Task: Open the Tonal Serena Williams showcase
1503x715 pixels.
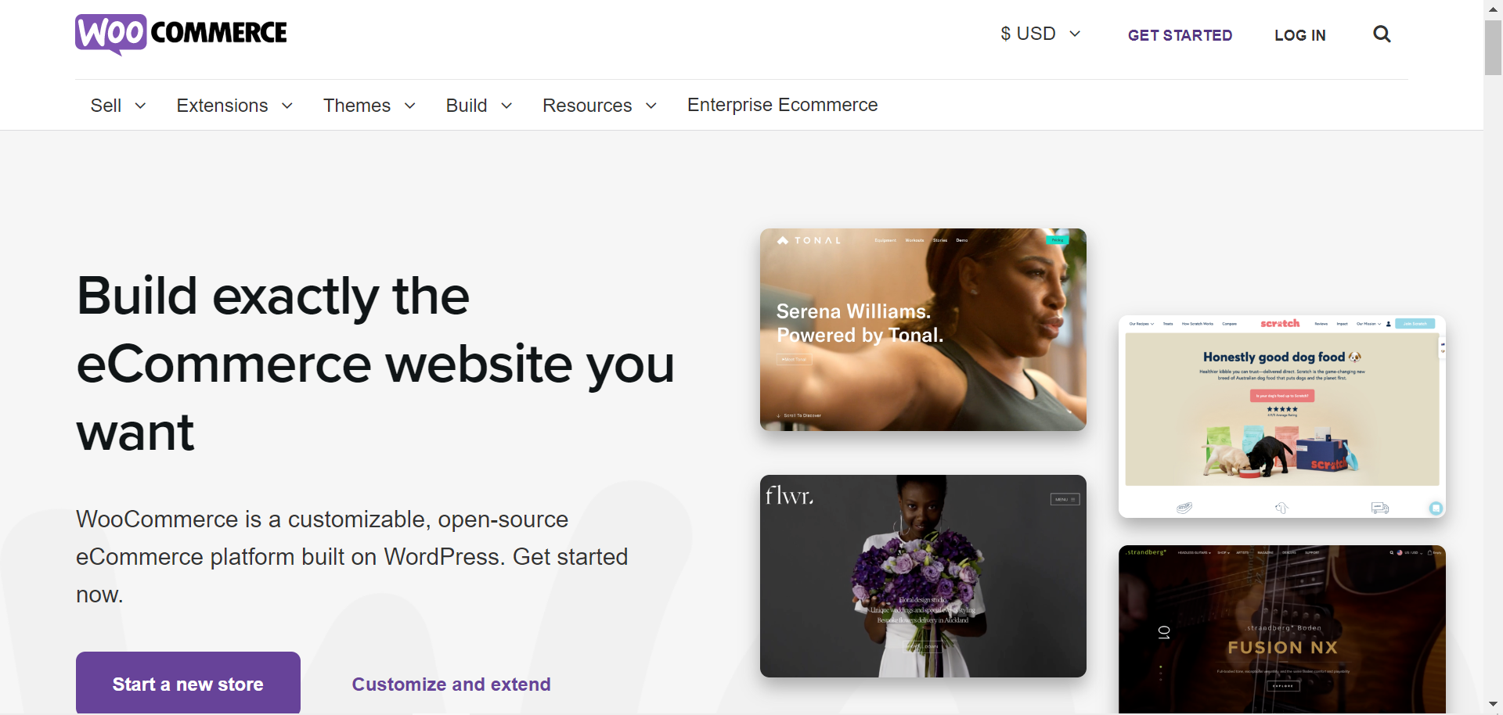Action: tap(923, 329)
